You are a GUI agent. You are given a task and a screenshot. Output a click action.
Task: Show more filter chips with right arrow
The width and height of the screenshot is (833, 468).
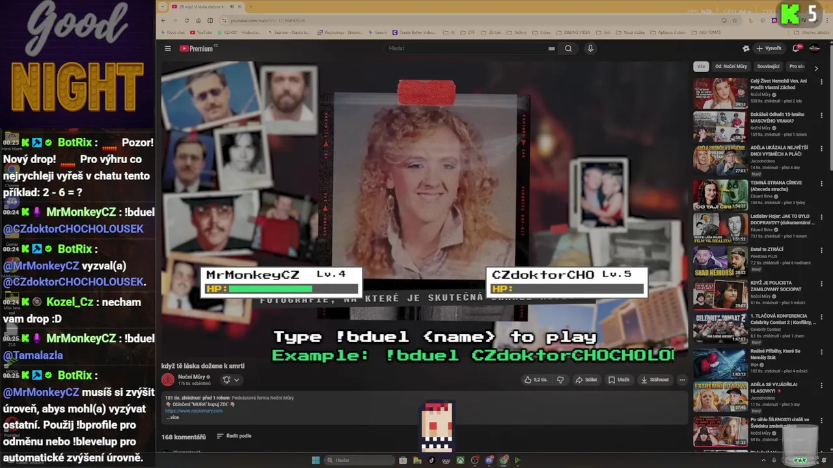click(x=816, y=67)
